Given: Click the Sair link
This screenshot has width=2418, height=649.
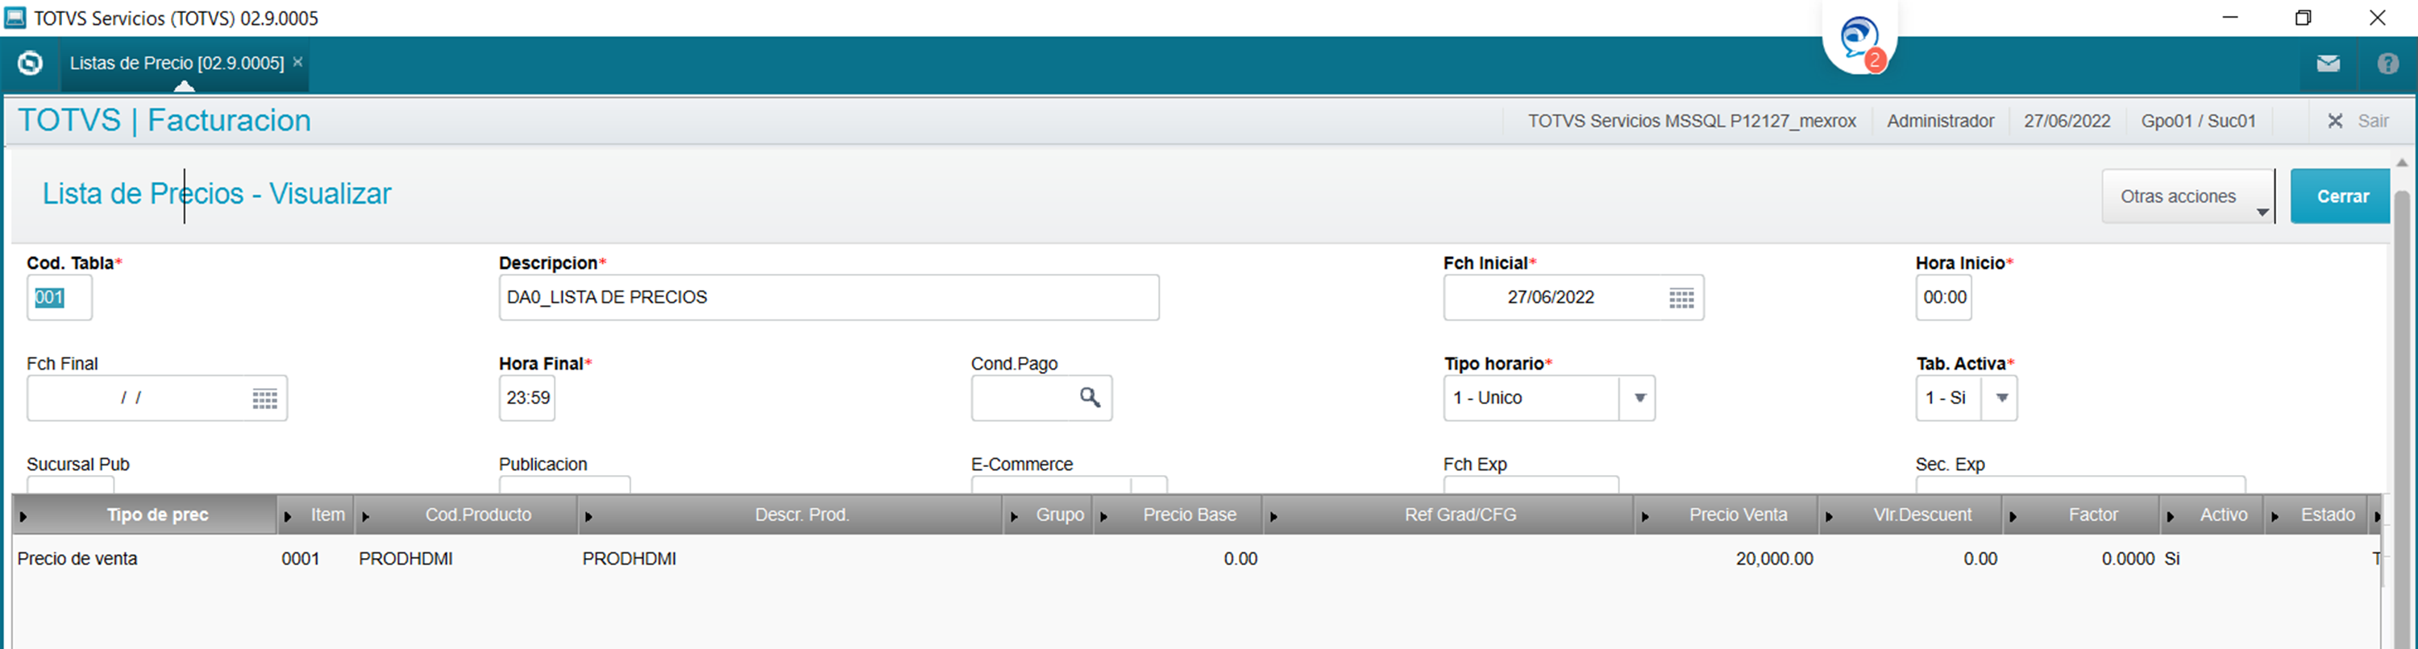Looking at the screenshot, I should click(x=2373, y=121).
